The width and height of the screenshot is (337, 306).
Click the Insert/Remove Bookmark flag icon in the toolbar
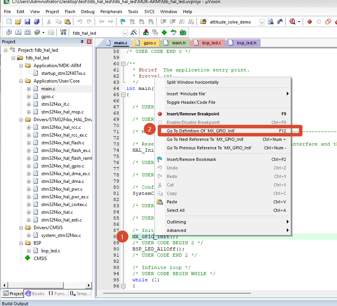click(x=123, y=22)
